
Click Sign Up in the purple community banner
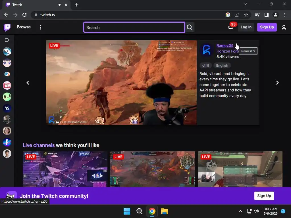click(x=264, y=196)
